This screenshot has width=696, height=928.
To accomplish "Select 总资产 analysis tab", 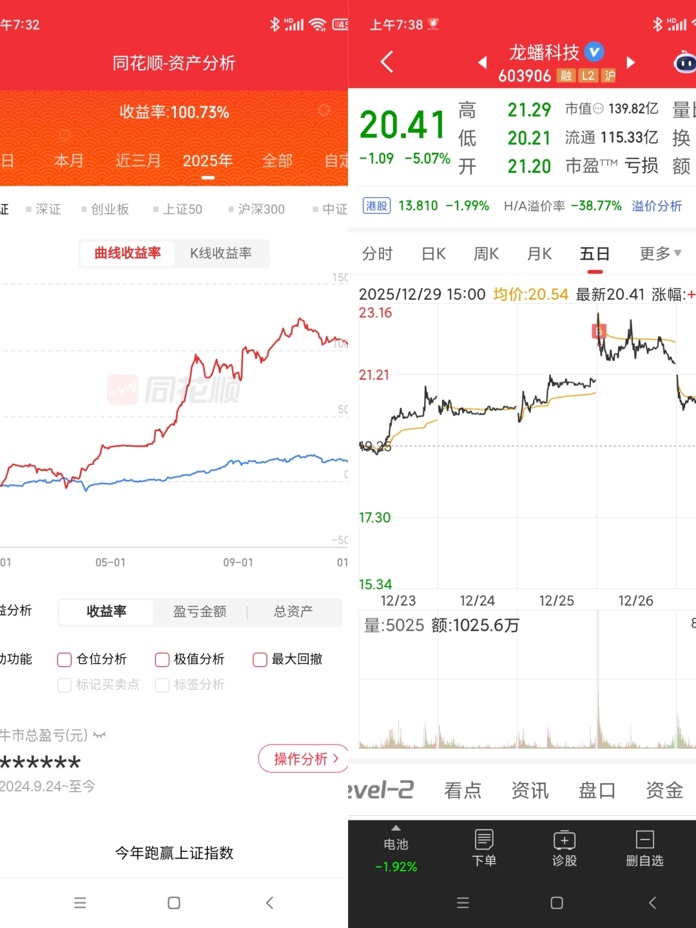I will pos(293,612).
